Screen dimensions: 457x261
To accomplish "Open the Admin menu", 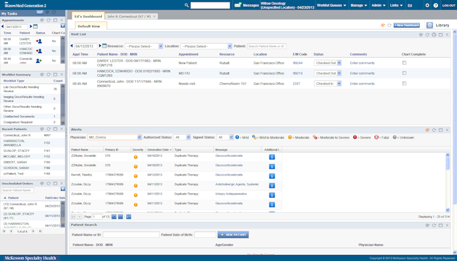I will coord(378,5).
